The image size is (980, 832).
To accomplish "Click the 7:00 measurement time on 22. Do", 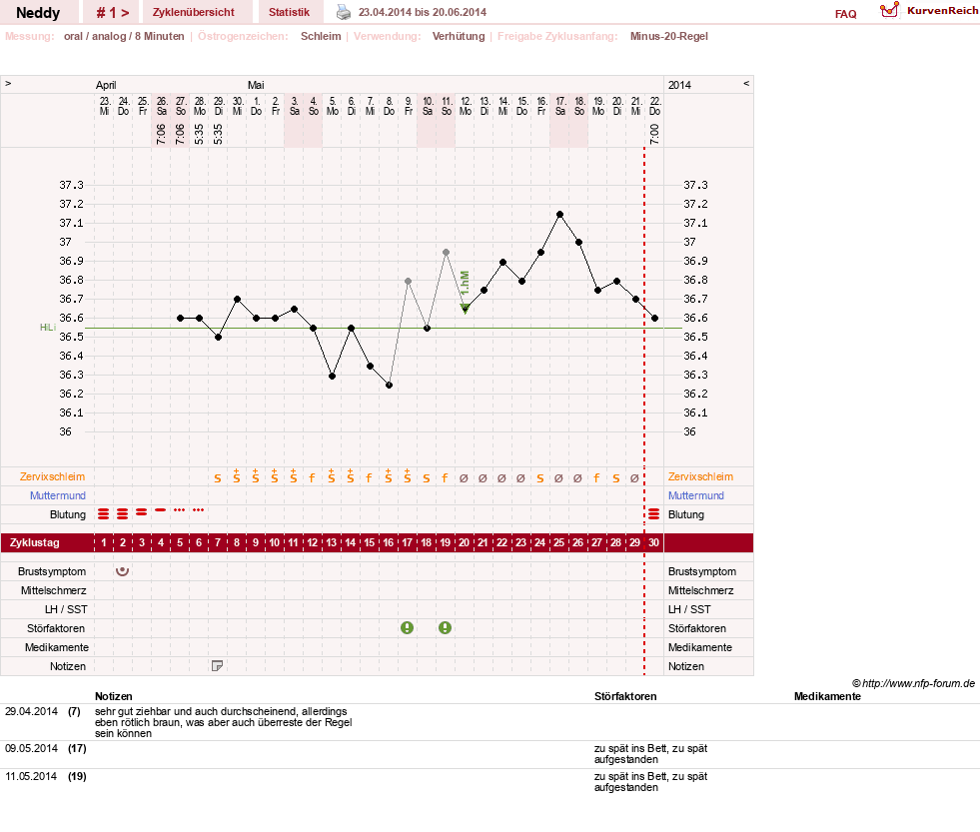I will click(654, 134).
